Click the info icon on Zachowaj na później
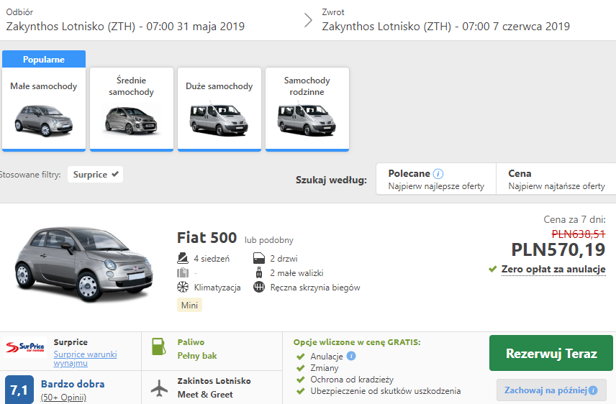Viewport: 616px width, 404px height. click(x=593, y=391)
